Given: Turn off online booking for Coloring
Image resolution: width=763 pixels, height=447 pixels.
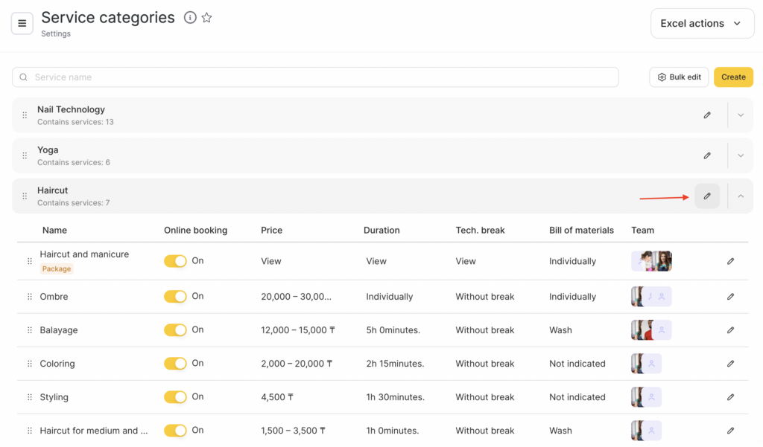Looking at the screenshot, I should point(175,364).
